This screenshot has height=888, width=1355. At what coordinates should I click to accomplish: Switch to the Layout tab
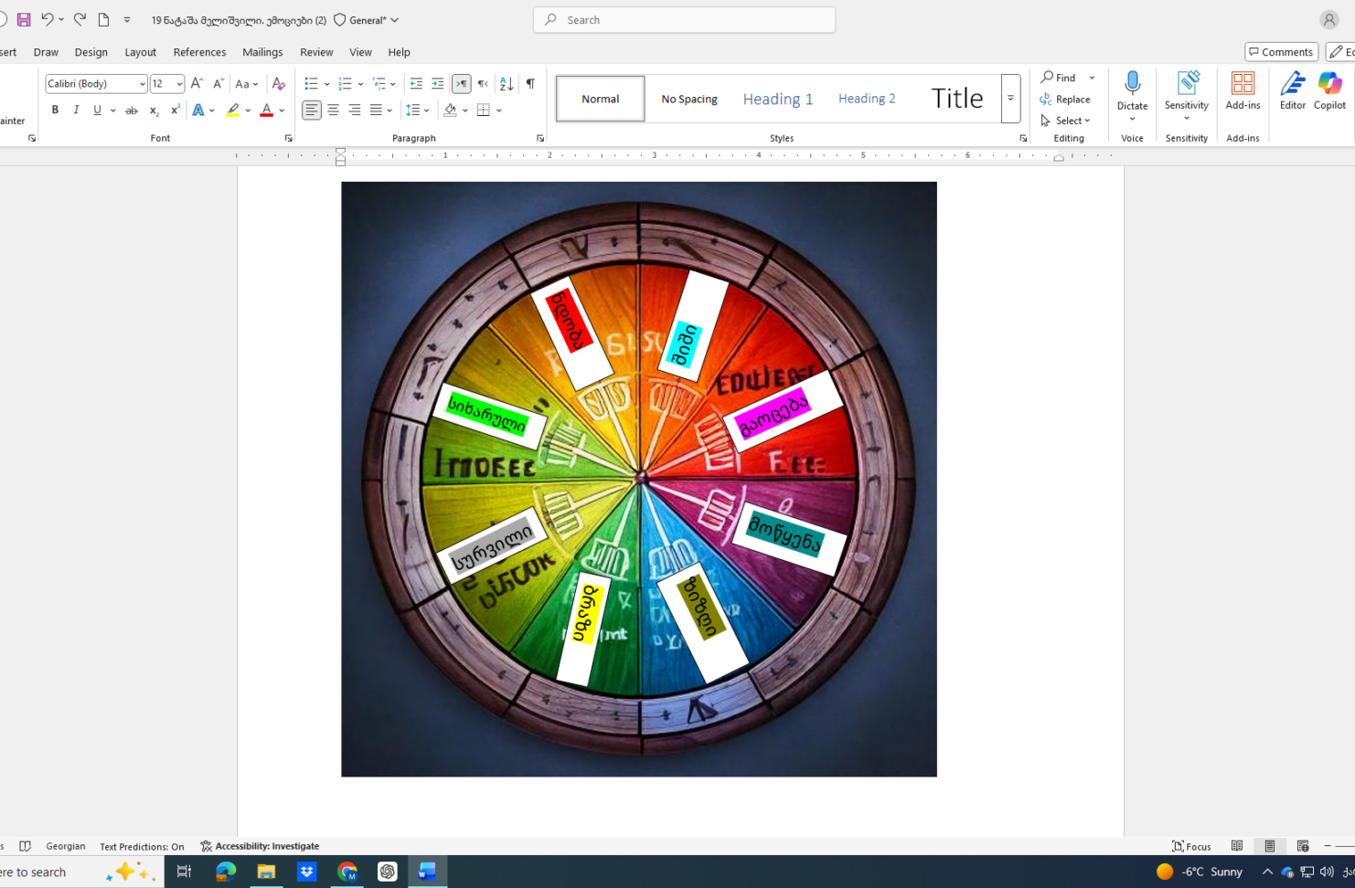tap(140, 52)
